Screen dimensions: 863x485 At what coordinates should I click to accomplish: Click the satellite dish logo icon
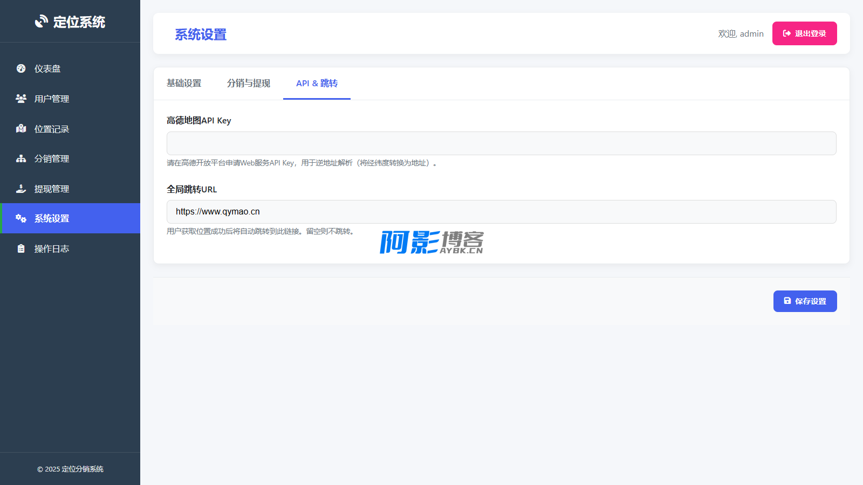(x=42, y=22)
